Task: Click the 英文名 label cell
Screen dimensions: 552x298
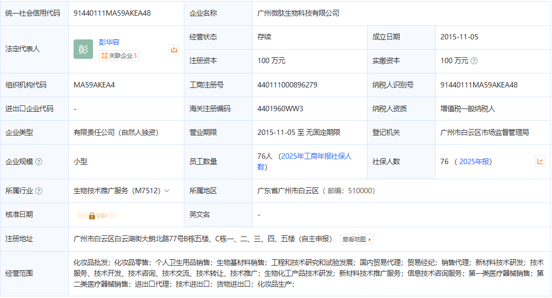Action: (x=218, y=215)
